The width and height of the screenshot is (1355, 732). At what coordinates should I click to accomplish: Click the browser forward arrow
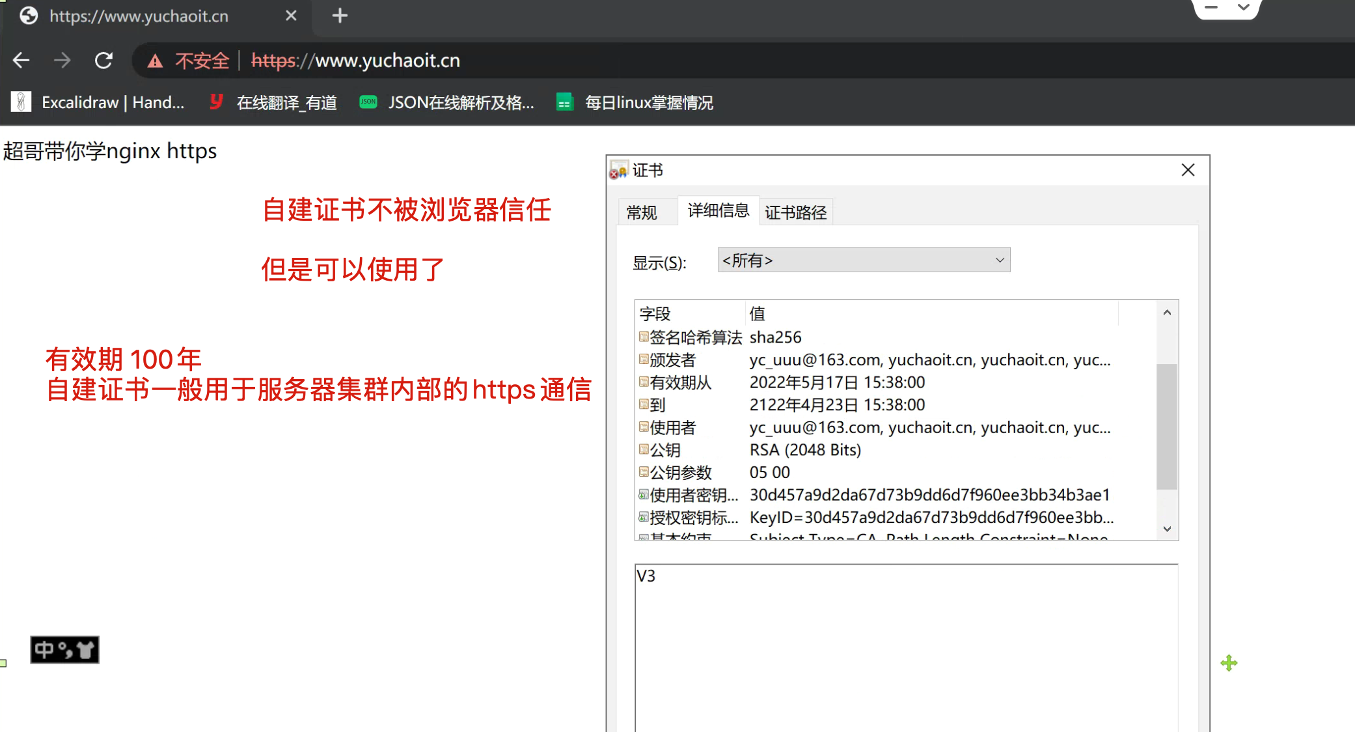coord(62,61)
